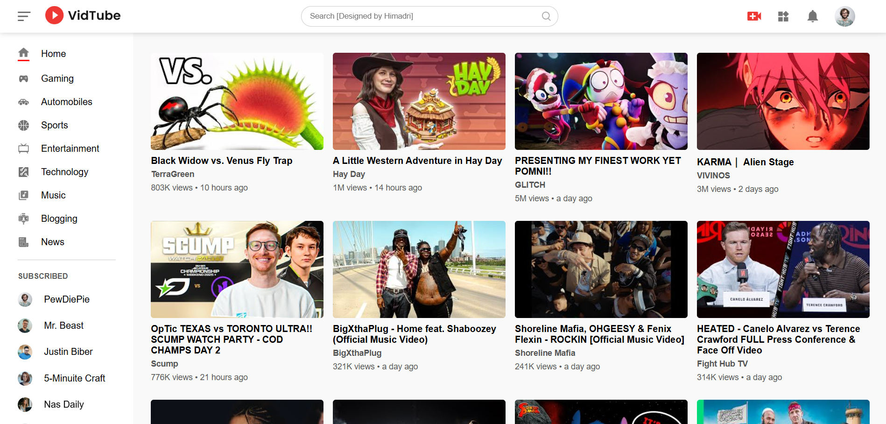Click title 'Black Widow vs. Venus Fly Trap'
Viewport: 886px width, 424px height.
pyautogui.click(x=222, y=161)
